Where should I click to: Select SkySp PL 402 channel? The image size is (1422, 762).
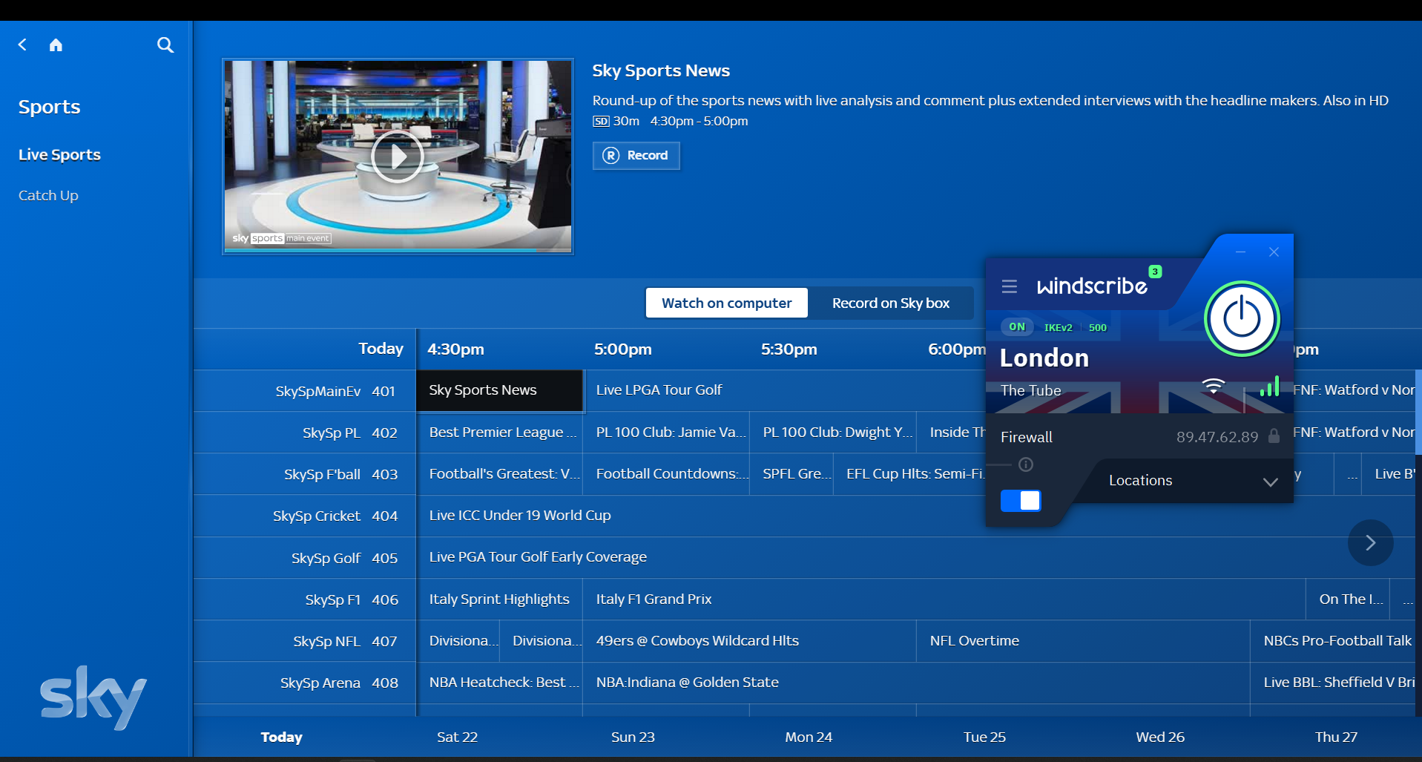305,433
